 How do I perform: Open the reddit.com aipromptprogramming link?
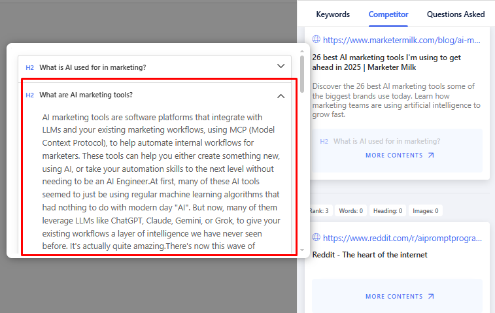[x=402, y=239]
